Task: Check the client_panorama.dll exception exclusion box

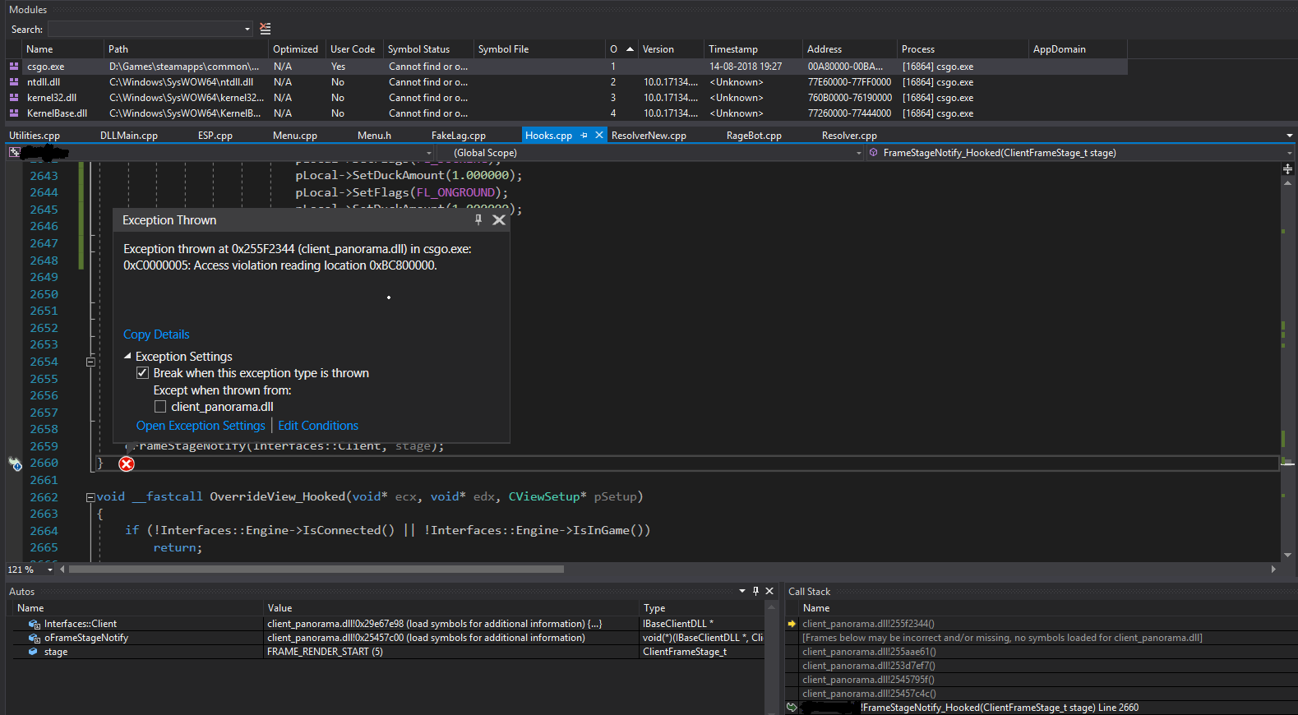Action: [160, 407]
